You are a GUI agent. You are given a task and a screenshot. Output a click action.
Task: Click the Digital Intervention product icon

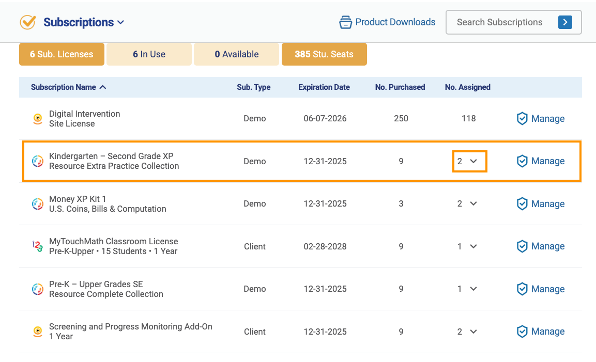pyautogui.click(x=38, y=119)
